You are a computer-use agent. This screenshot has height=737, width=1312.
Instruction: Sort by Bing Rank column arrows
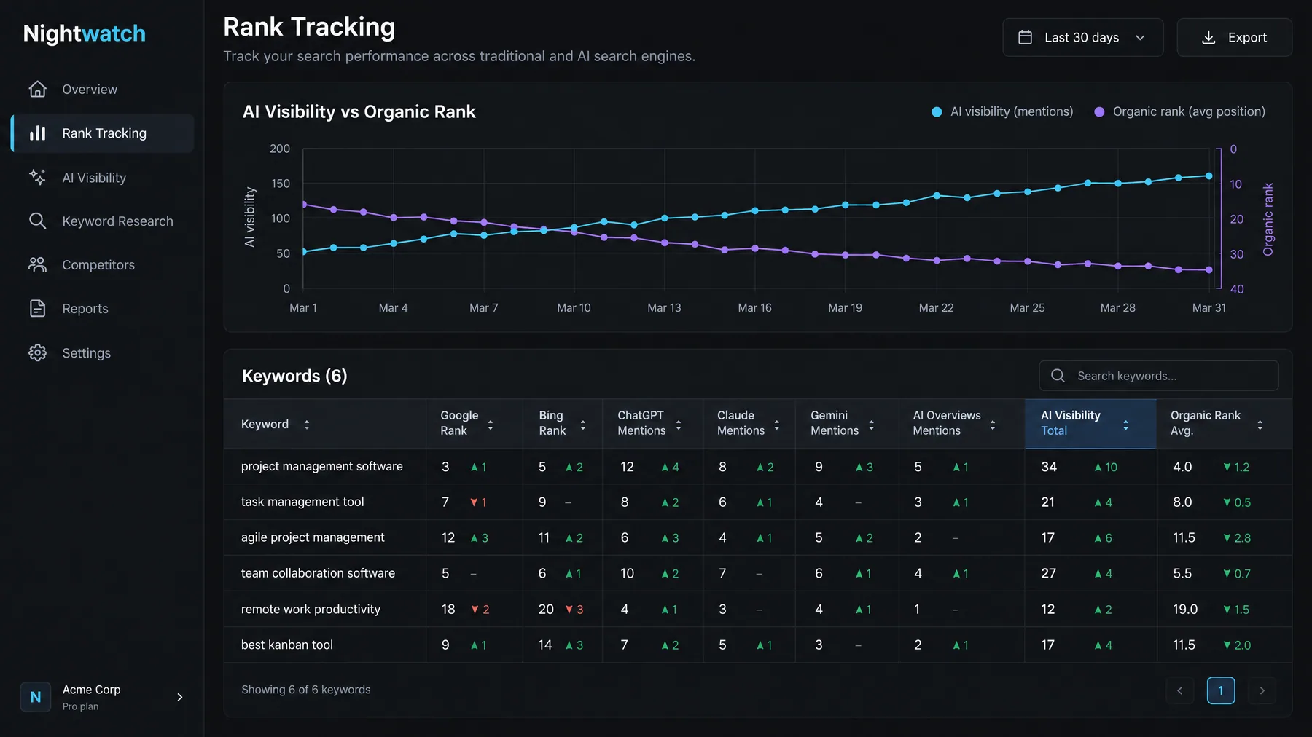[582, 425]
